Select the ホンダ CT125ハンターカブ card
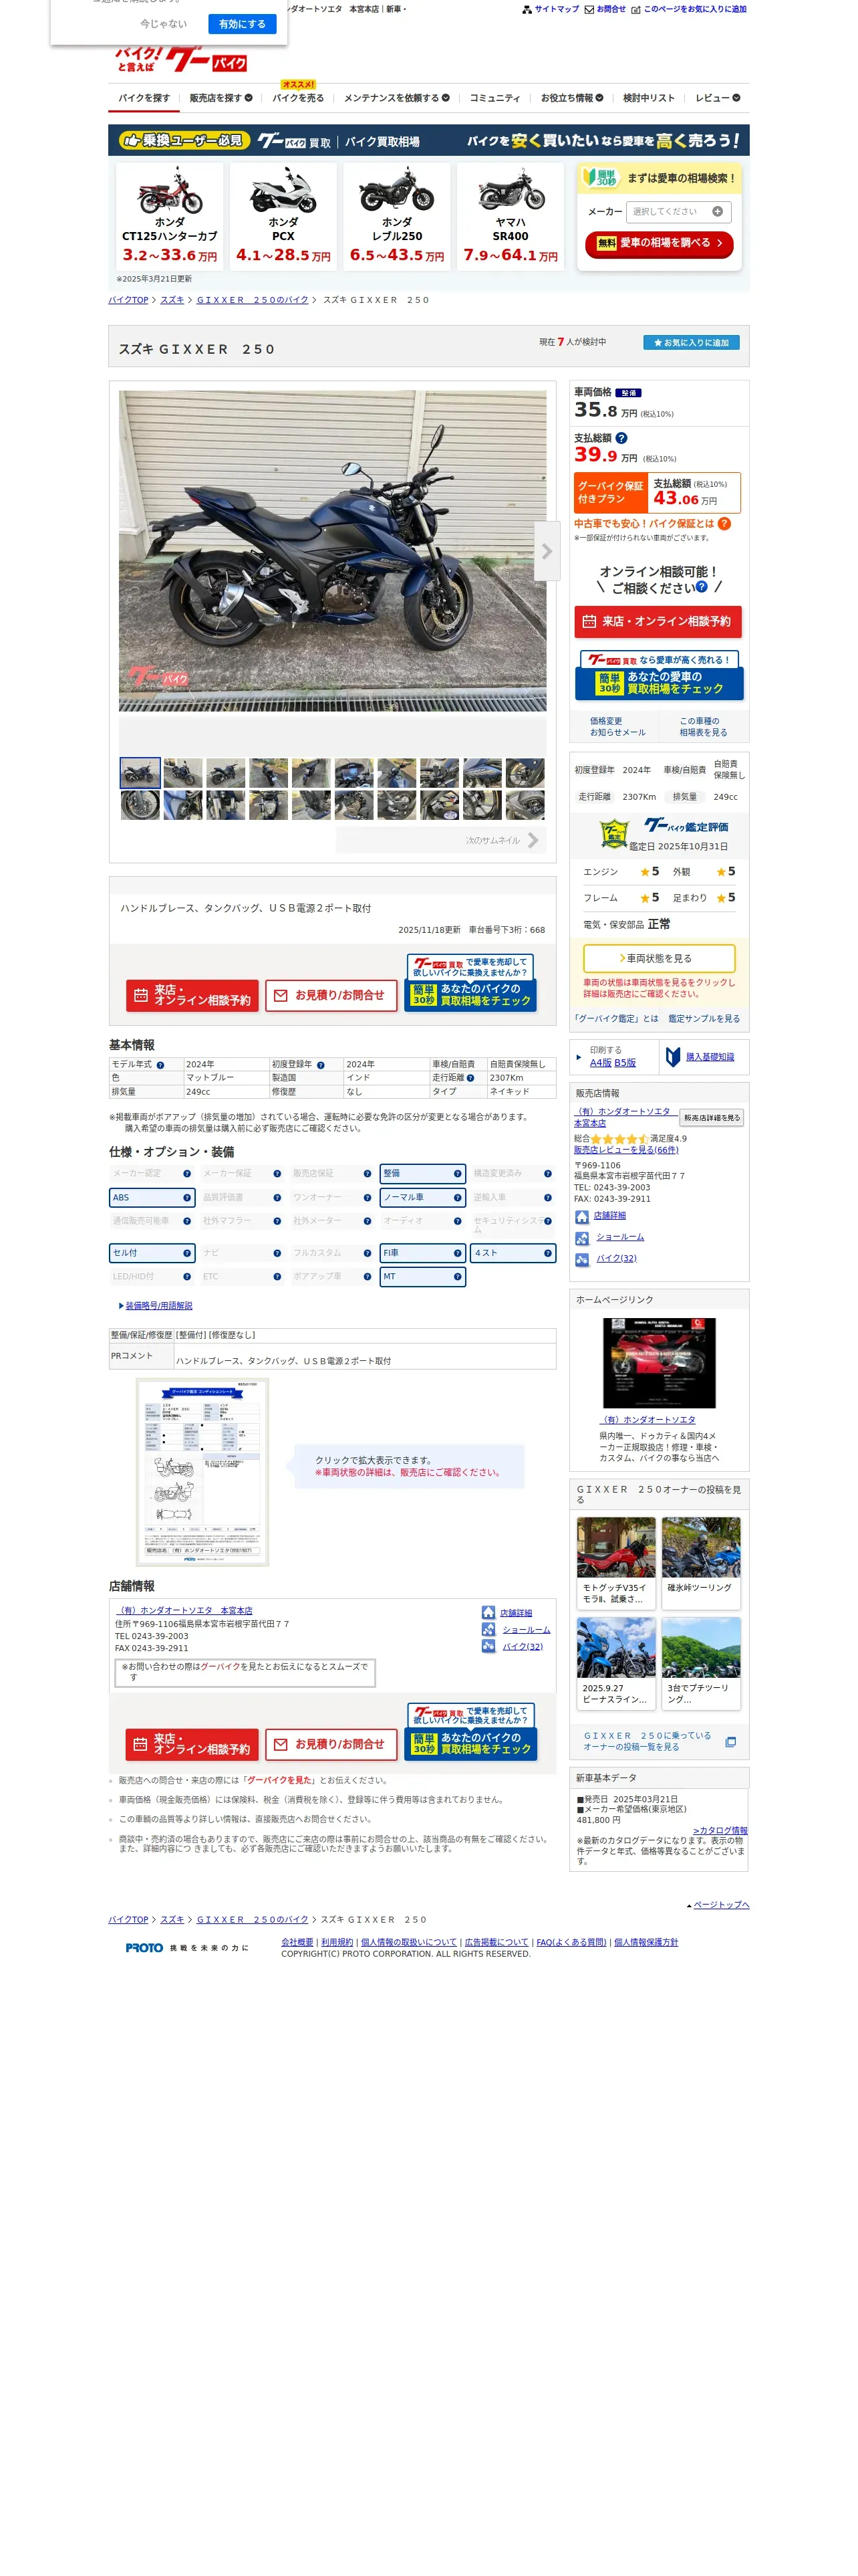The height and width of the screenshot is (2576, 858). (x=170, y=216)
